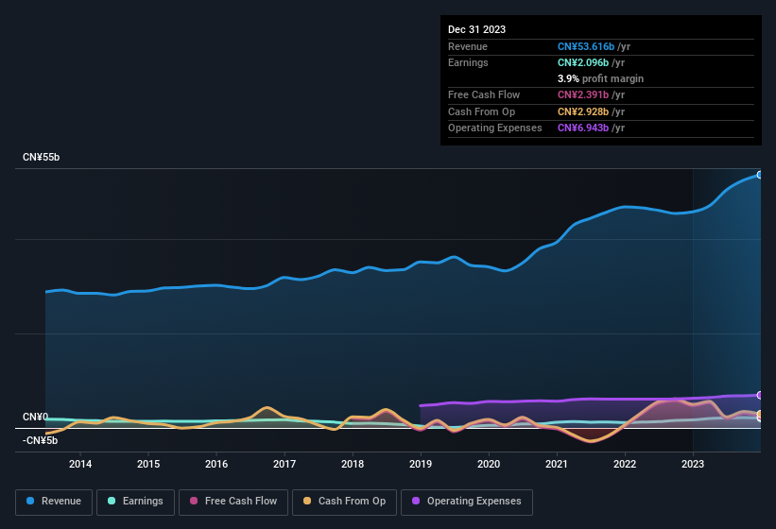This screenshot has width=776, height=529.
Task: Click the 3.9% profit margin text
Action: point(601,78)
